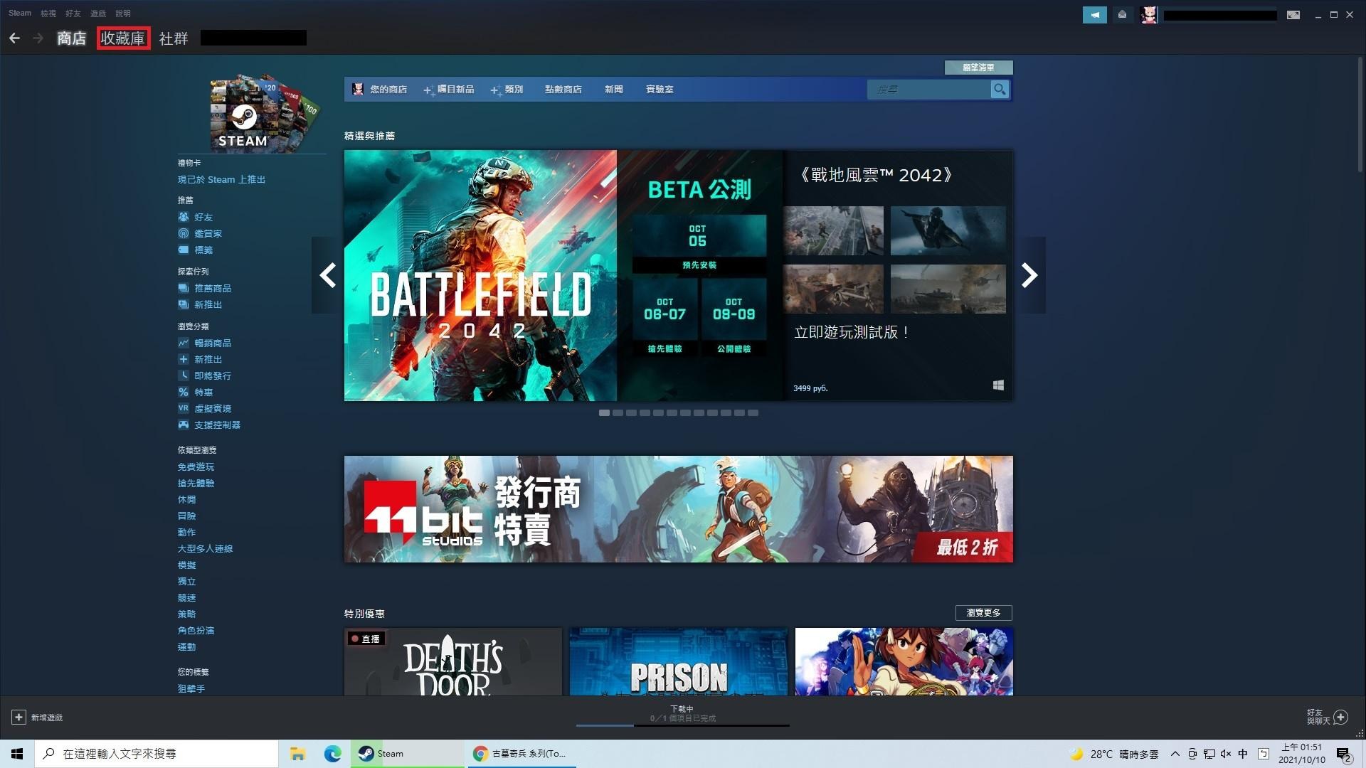The image size is (1366, 768).
Task: Click the 暢銷商品 chart icon
Action: (x=184, y=343)
